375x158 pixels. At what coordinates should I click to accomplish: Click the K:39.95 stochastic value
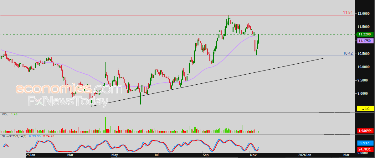(35, 136)
